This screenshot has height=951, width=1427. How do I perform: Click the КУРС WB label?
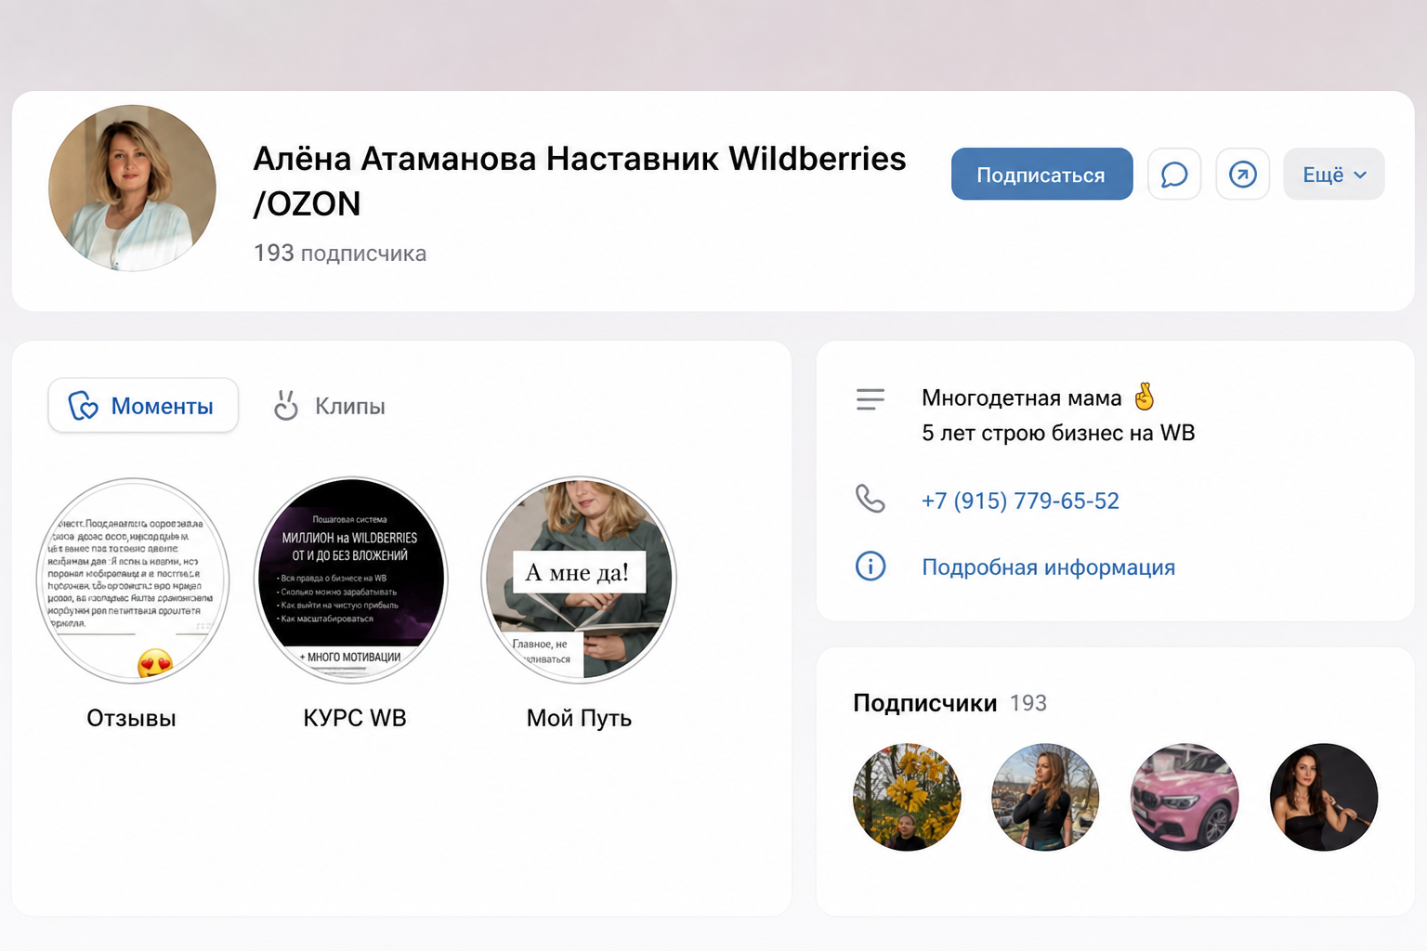(x=355, y=718)
